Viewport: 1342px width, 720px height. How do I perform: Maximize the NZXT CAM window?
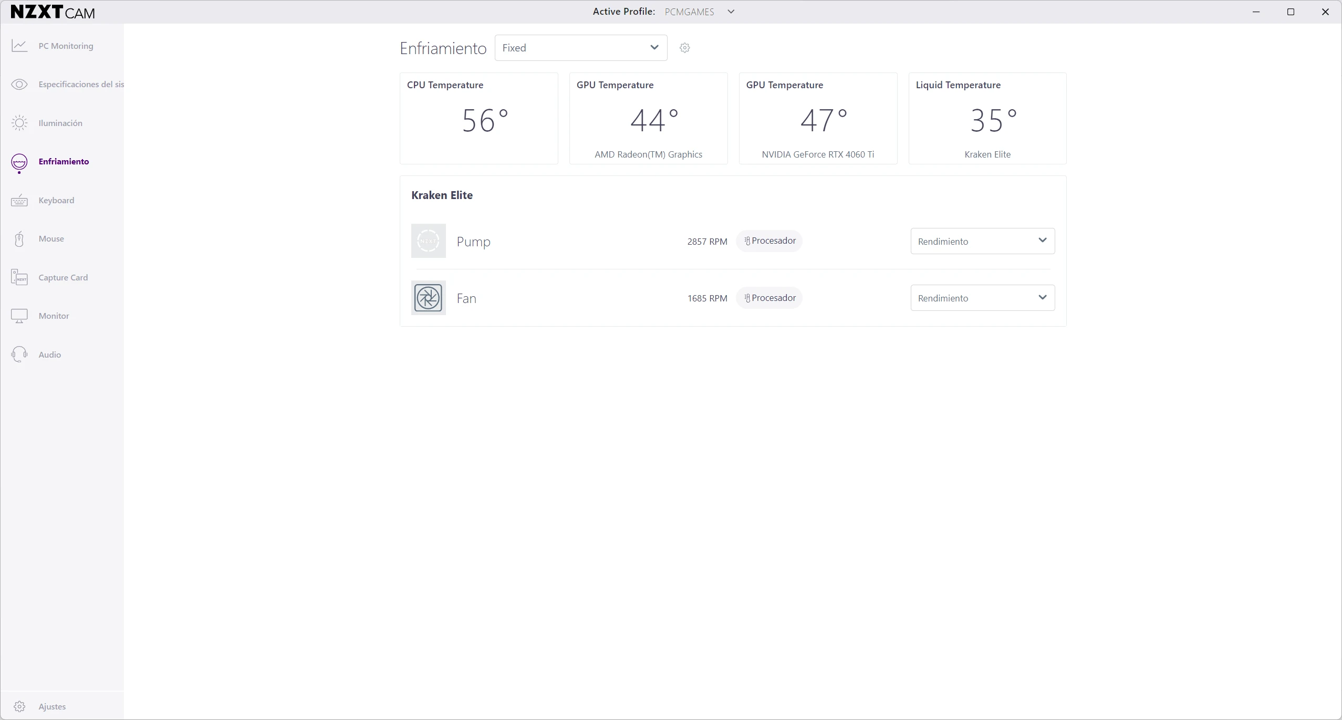1291,12
